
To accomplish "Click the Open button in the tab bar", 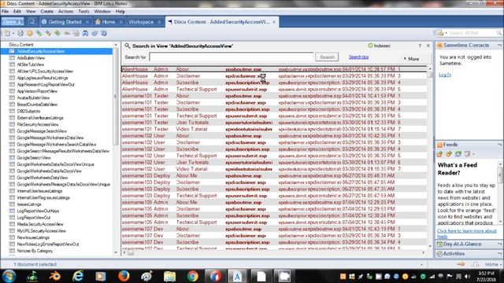I will coord(13,22).
